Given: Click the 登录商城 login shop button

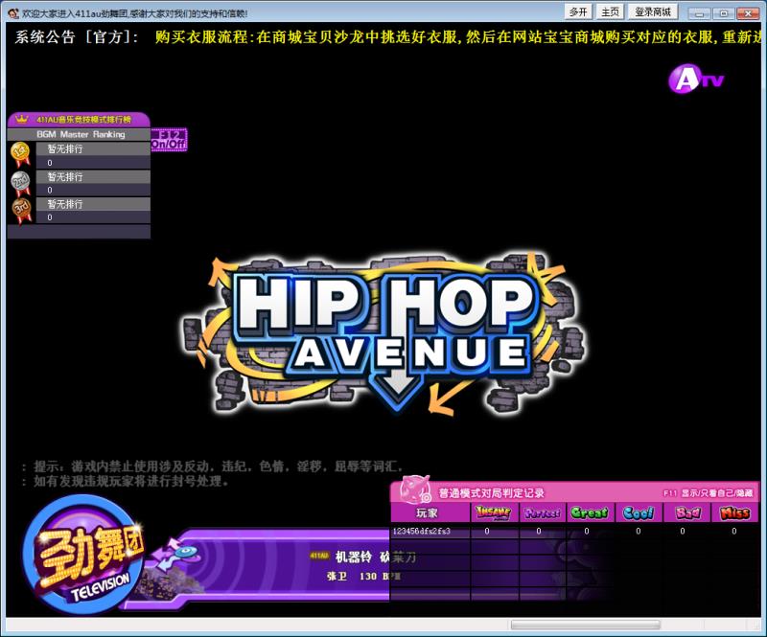Looking at the screenshot, I should [653, 11].
